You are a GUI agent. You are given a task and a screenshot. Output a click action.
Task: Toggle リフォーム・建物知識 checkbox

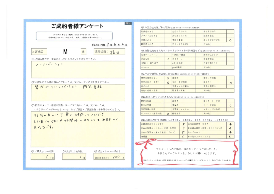tap(168, 113)
